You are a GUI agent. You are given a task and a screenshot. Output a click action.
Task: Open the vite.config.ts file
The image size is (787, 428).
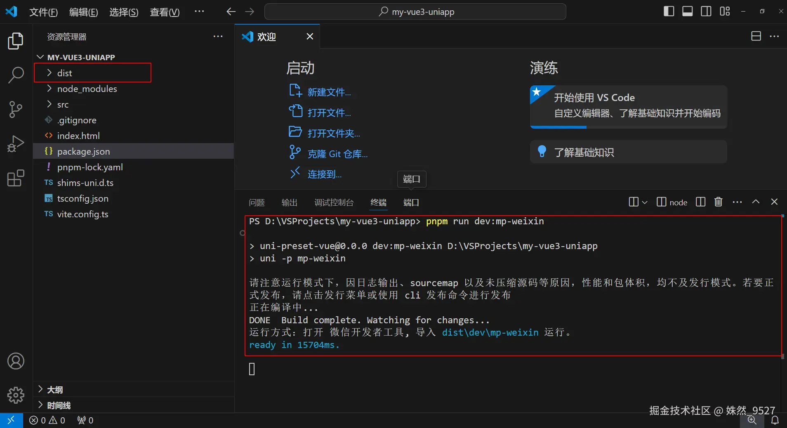point(134,214)
